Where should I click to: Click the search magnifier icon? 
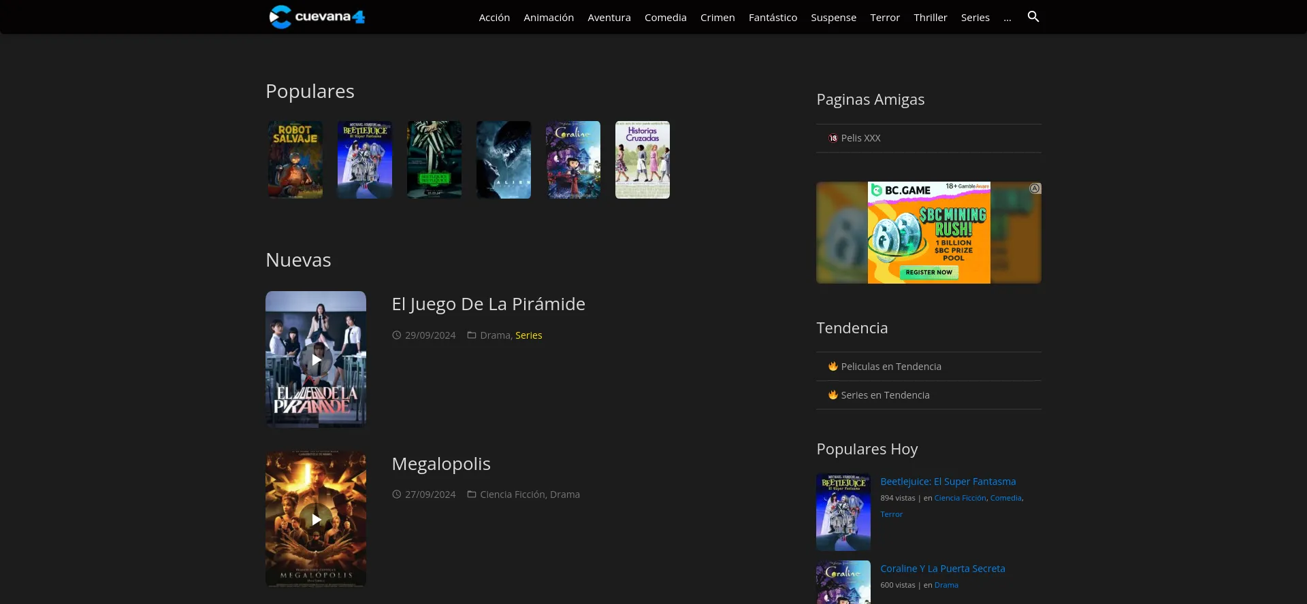pos(1033,17)
